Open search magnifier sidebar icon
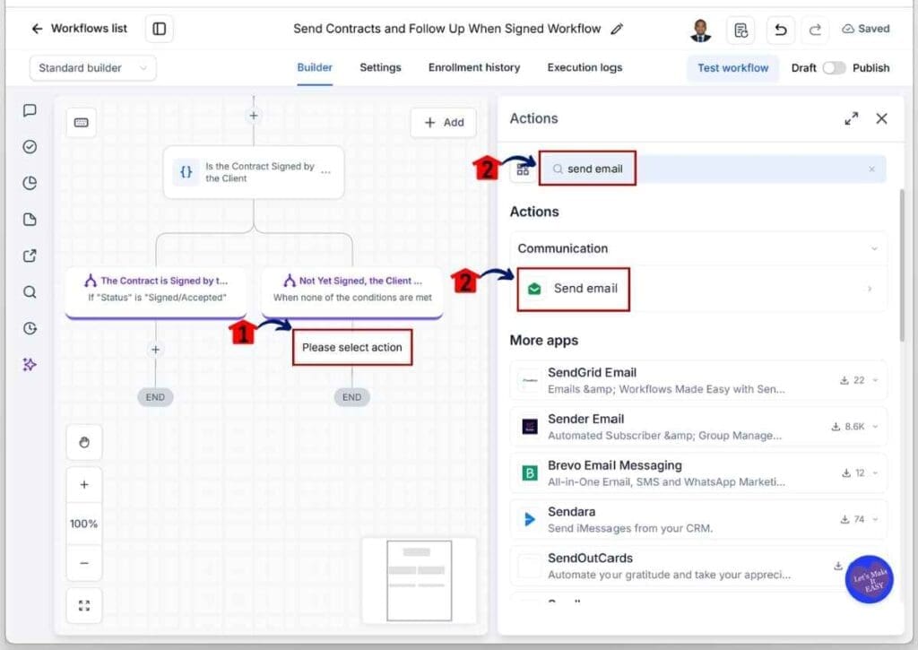 [x=30, y=292]
